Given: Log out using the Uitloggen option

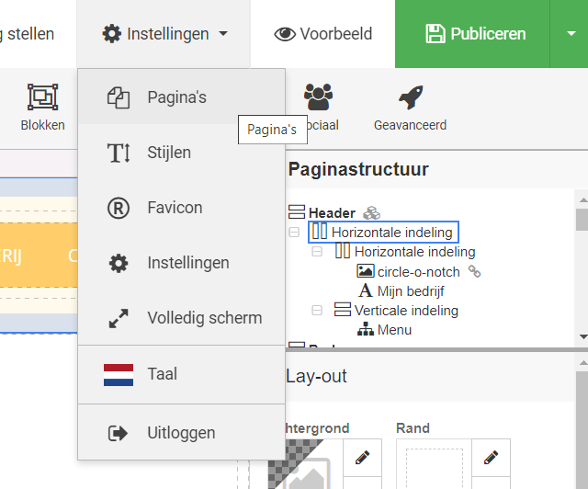Looking at the screenshot, I should coord(181,432).
